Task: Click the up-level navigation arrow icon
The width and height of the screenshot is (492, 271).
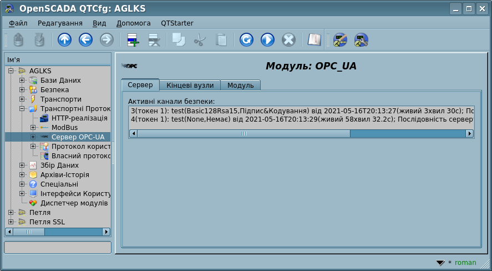Action: [65, 40]
